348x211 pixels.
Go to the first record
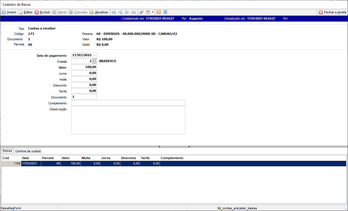coord(114,12)
